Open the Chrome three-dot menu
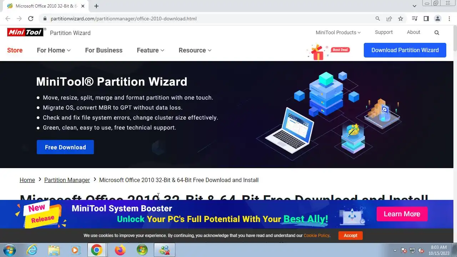Screen dimensions: 457x257 pos(449,19)
